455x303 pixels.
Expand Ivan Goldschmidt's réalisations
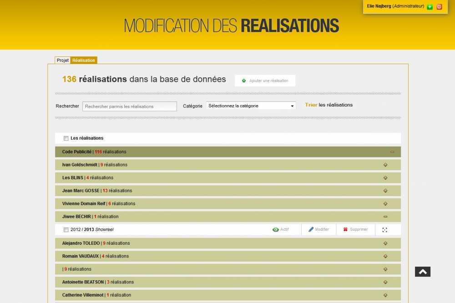[385, 165]
